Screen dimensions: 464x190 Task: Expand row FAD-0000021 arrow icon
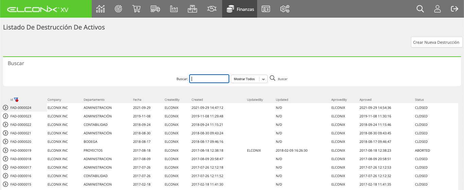click(x=5, y=133)
